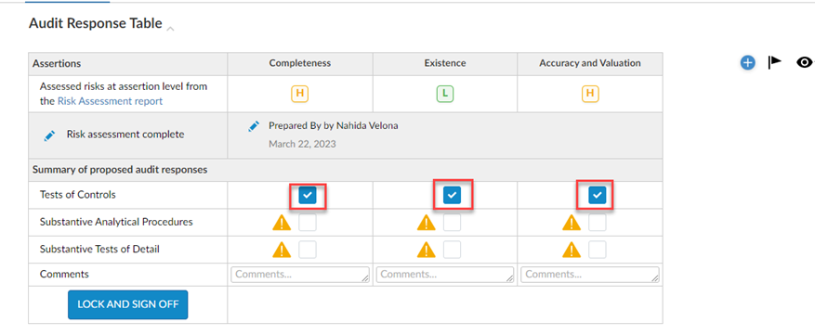The width and height of the screenshot is (815, 335).
Task: Collapse the Audit Response Table section
Action: 170,29
